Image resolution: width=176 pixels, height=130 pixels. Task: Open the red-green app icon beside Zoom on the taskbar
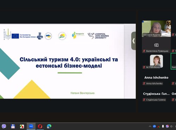pyautogui.click(x=22, y=126)
